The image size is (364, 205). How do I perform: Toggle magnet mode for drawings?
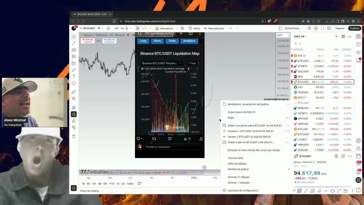74,108
